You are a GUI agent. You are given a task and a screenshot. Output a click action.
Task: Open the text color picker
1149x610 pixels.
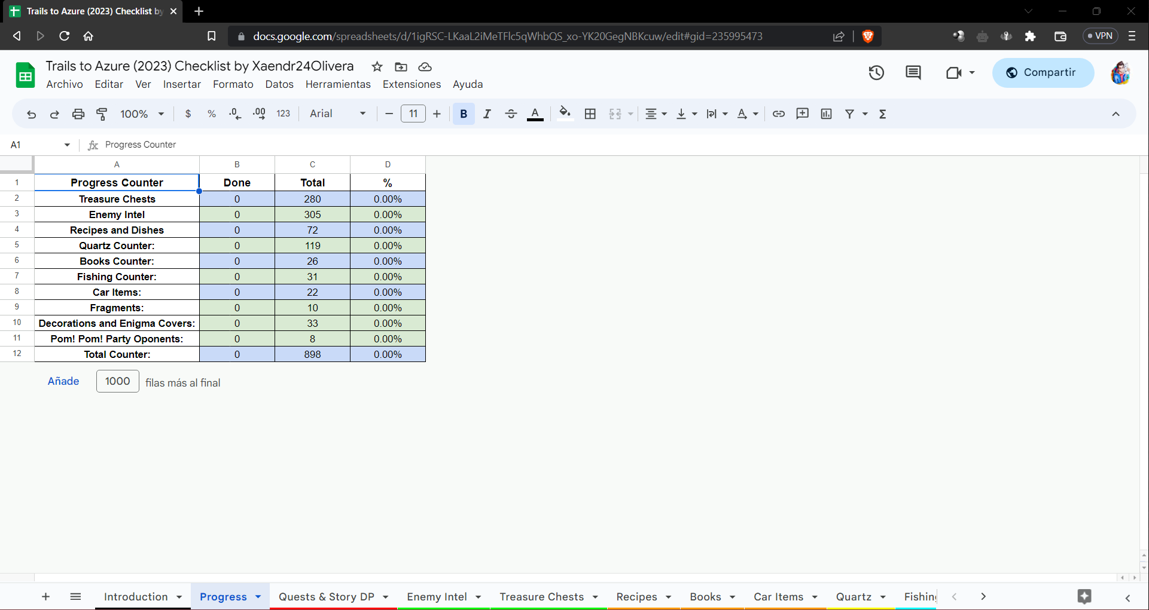535,114
